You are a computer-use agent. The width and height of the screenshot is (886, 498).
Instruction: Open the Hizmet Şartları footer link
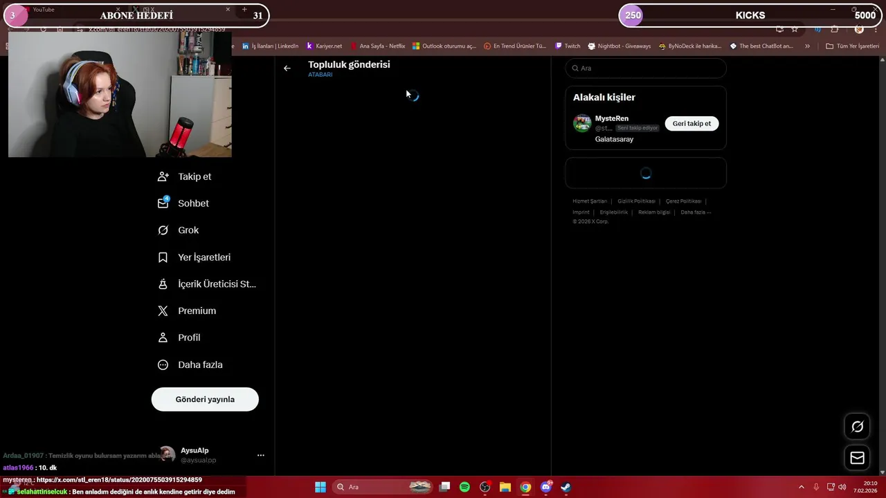click(590, 201)
